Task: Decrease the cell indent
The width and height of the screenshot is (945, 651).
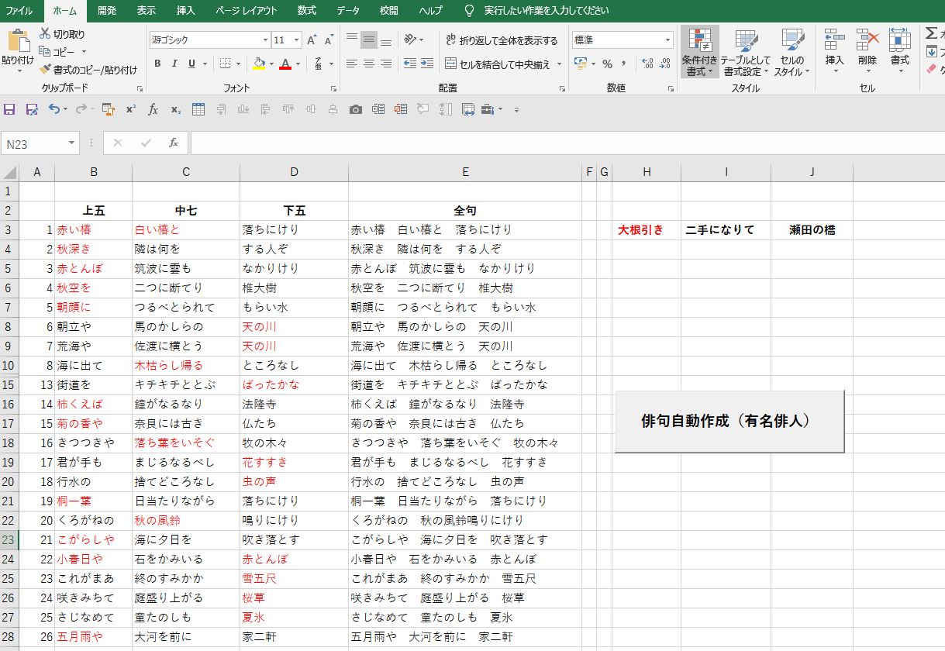Action: point(410,64)
